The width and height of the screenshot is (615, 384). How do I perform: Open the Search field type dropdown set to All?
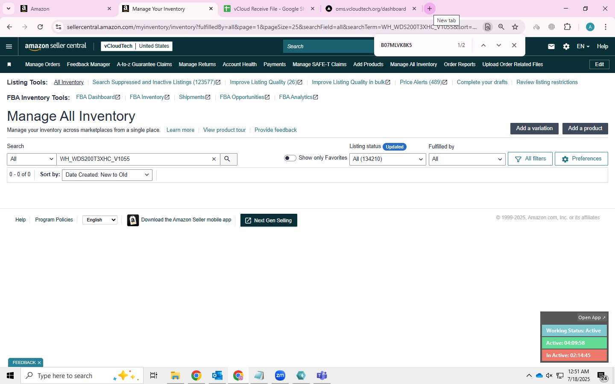[32, 159]
